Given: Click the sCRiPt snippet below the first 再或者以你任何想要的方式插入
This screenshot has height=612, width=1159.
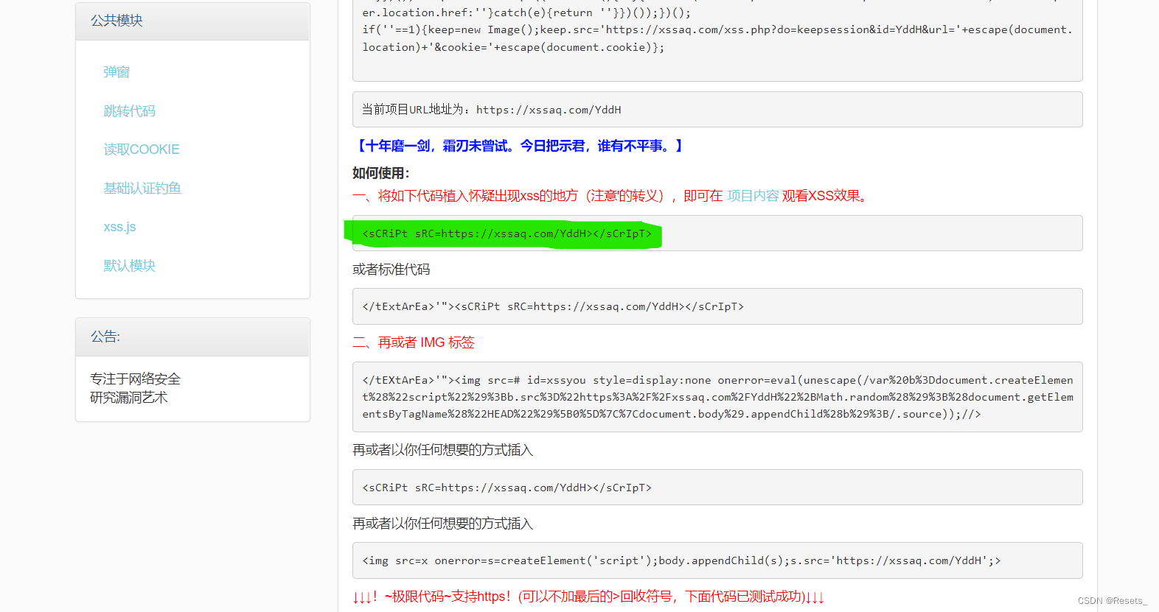Looking at the screenshot, I should click(x=717, y=488).
